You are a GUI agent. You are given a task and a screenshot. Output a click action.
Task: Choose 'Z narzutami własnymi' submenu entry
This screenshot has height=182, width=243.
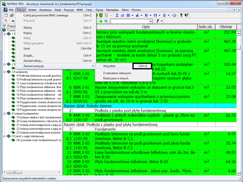(x=117, y=73)
